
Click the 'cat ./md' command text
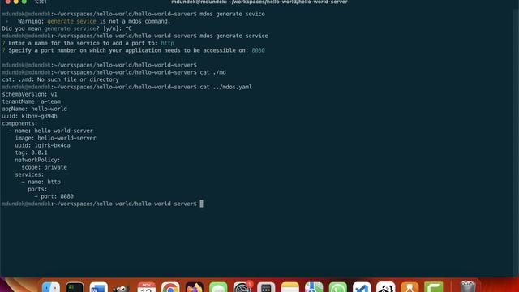[x=212, y=72]
